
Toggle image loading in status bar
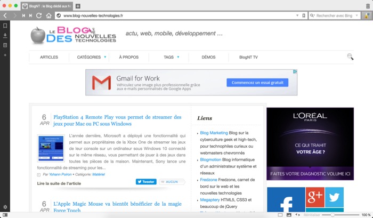coord(289,215)
